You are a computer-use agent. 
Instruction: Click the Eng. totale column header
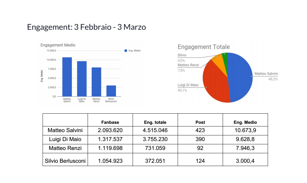(155, 122)
